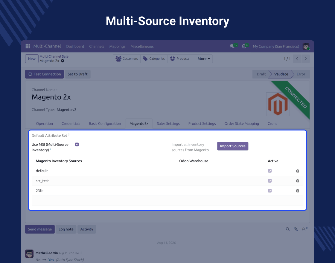Toggle Active checkbox for src_test source
The width and height of the screenshot is (335, 263).
pos(270,181)
